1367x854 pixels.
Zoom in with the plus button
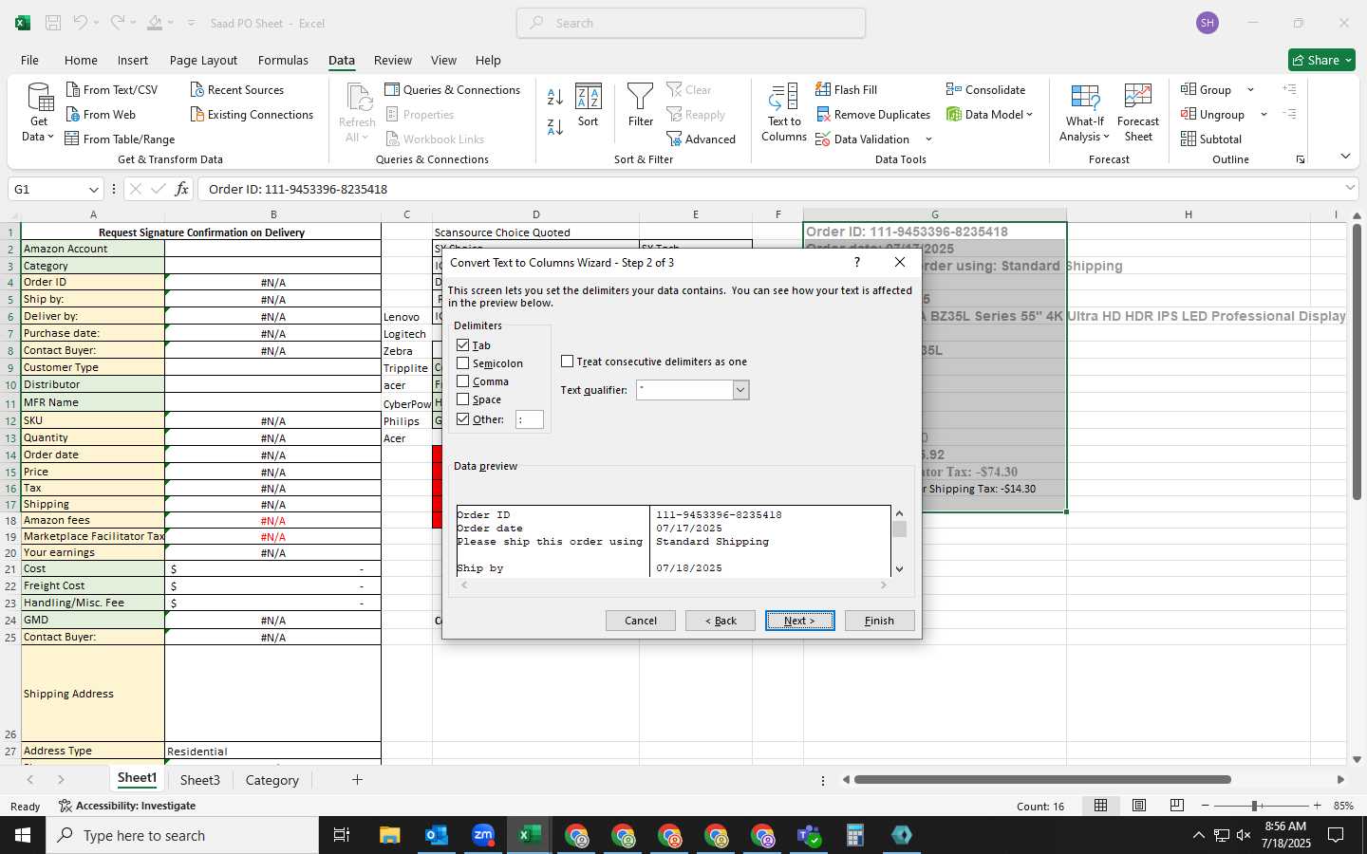[1317, 806]
